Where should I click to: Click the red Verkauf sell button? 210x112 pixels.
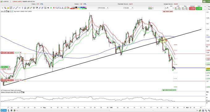[x=192, y=9]
